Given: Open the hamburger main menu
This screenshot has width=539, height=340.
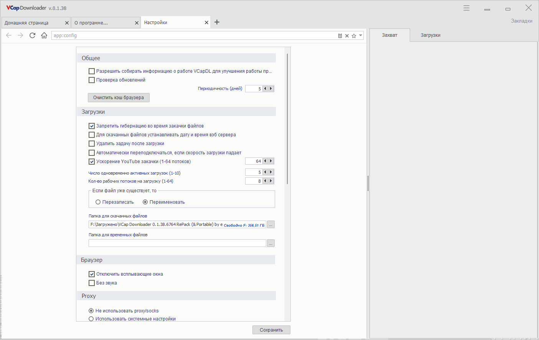Looking at the screenshot, I should pos(466,8).
